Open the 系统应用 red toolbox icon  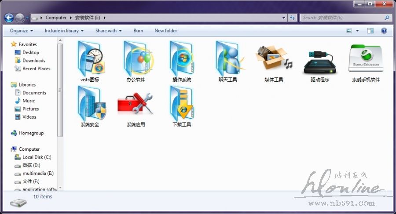136,104
